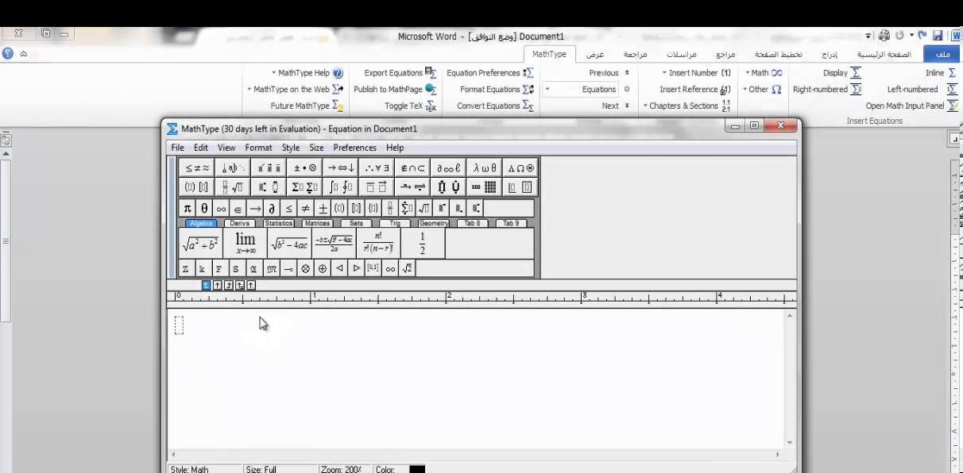Image resolution: width=963 pixels, height=473 pixels.
Task: Open the embellishments palette
Action: (269, 167)
